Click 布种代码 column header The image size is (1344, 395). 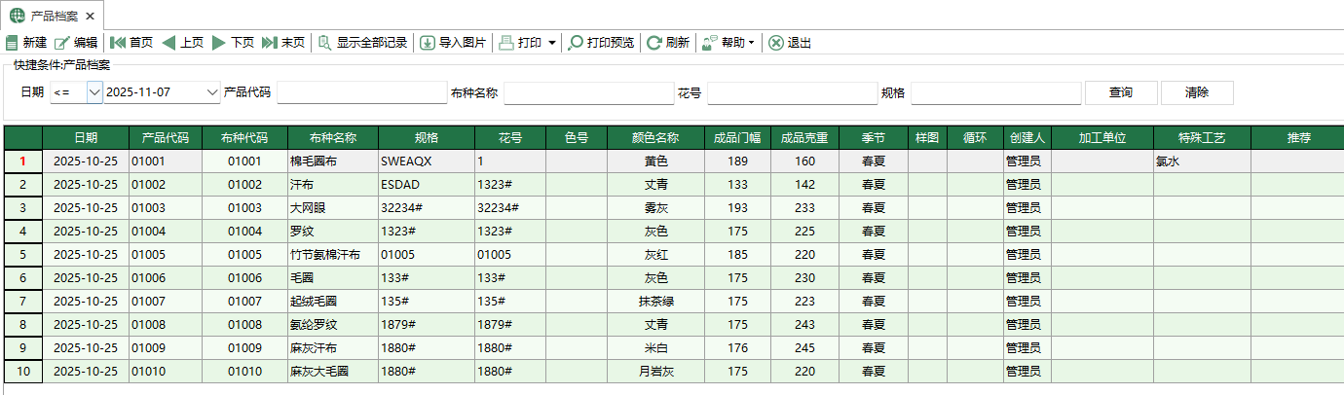[244, 137]
